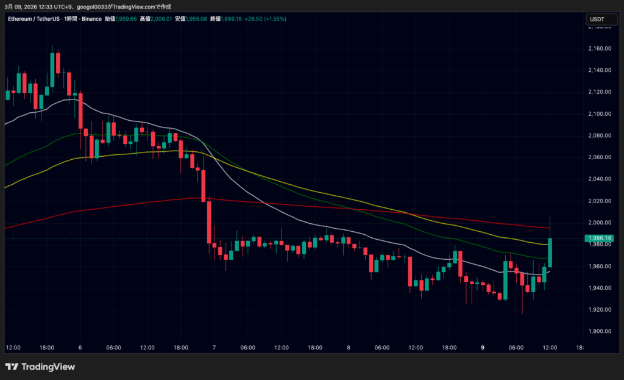Click the current price label 1,986.16

point(598,238)
